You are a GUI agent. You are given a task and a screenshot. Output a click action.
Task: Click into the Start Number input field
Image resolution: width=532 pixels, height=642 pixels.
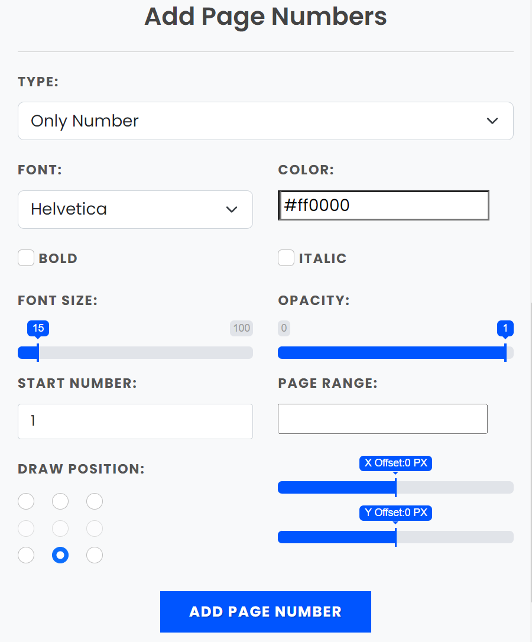(135, 421)
